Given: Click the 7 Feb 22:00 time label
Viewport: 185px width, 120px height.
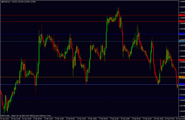Looking at the screenshot, I should [x=114, y=119].
